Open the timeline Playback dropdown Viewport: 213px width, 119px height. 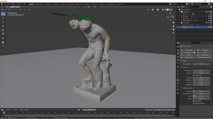(x=9, y=110)
